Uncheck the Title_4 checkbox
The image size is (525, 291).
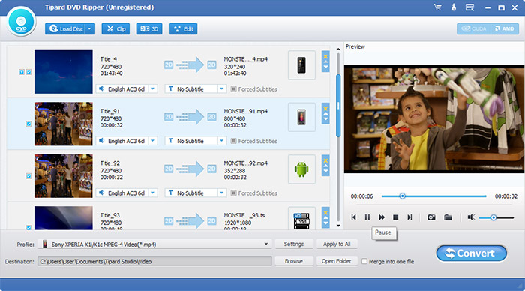[x=28, y=72]
